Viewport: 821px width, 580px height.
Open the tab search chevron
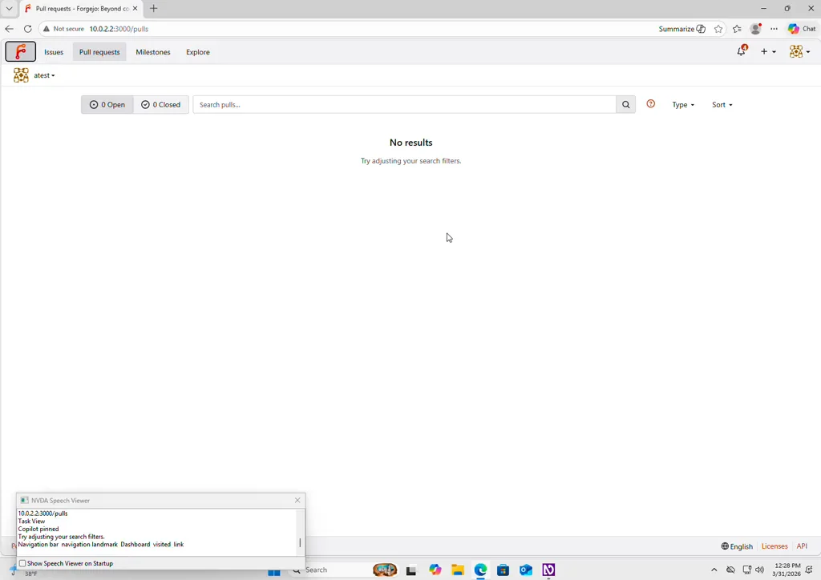[9, 8]
